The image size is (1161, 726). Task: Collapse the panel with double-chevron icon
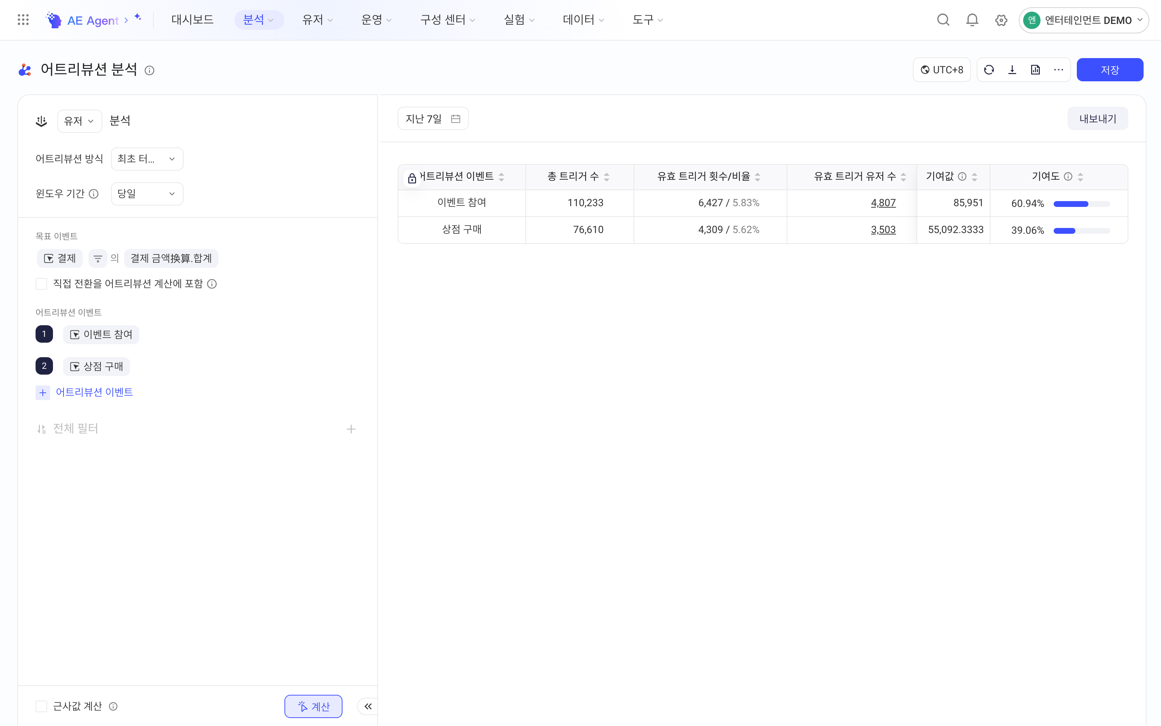pyautogui.click(x=368, y=706)
